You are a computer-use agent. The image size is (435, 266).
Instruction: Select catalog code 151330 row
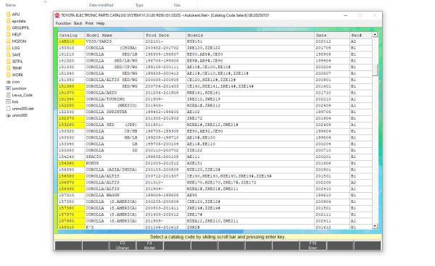(x=215, y=67)
